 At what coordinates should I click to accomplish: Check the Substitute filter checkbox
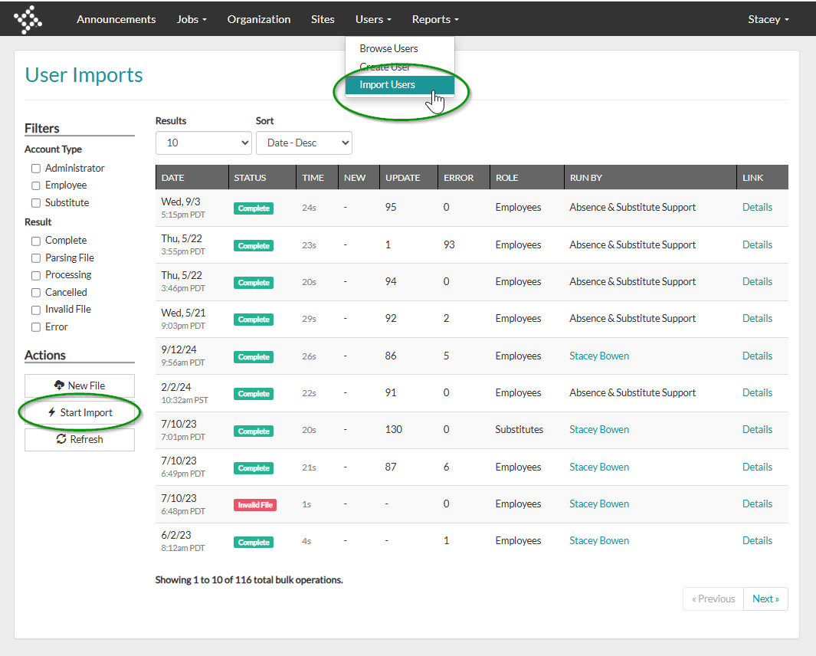coord(36,203)
